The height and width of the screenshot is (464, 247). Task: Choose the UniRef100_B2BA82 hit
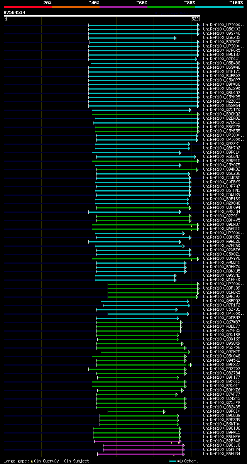point(222,118)
